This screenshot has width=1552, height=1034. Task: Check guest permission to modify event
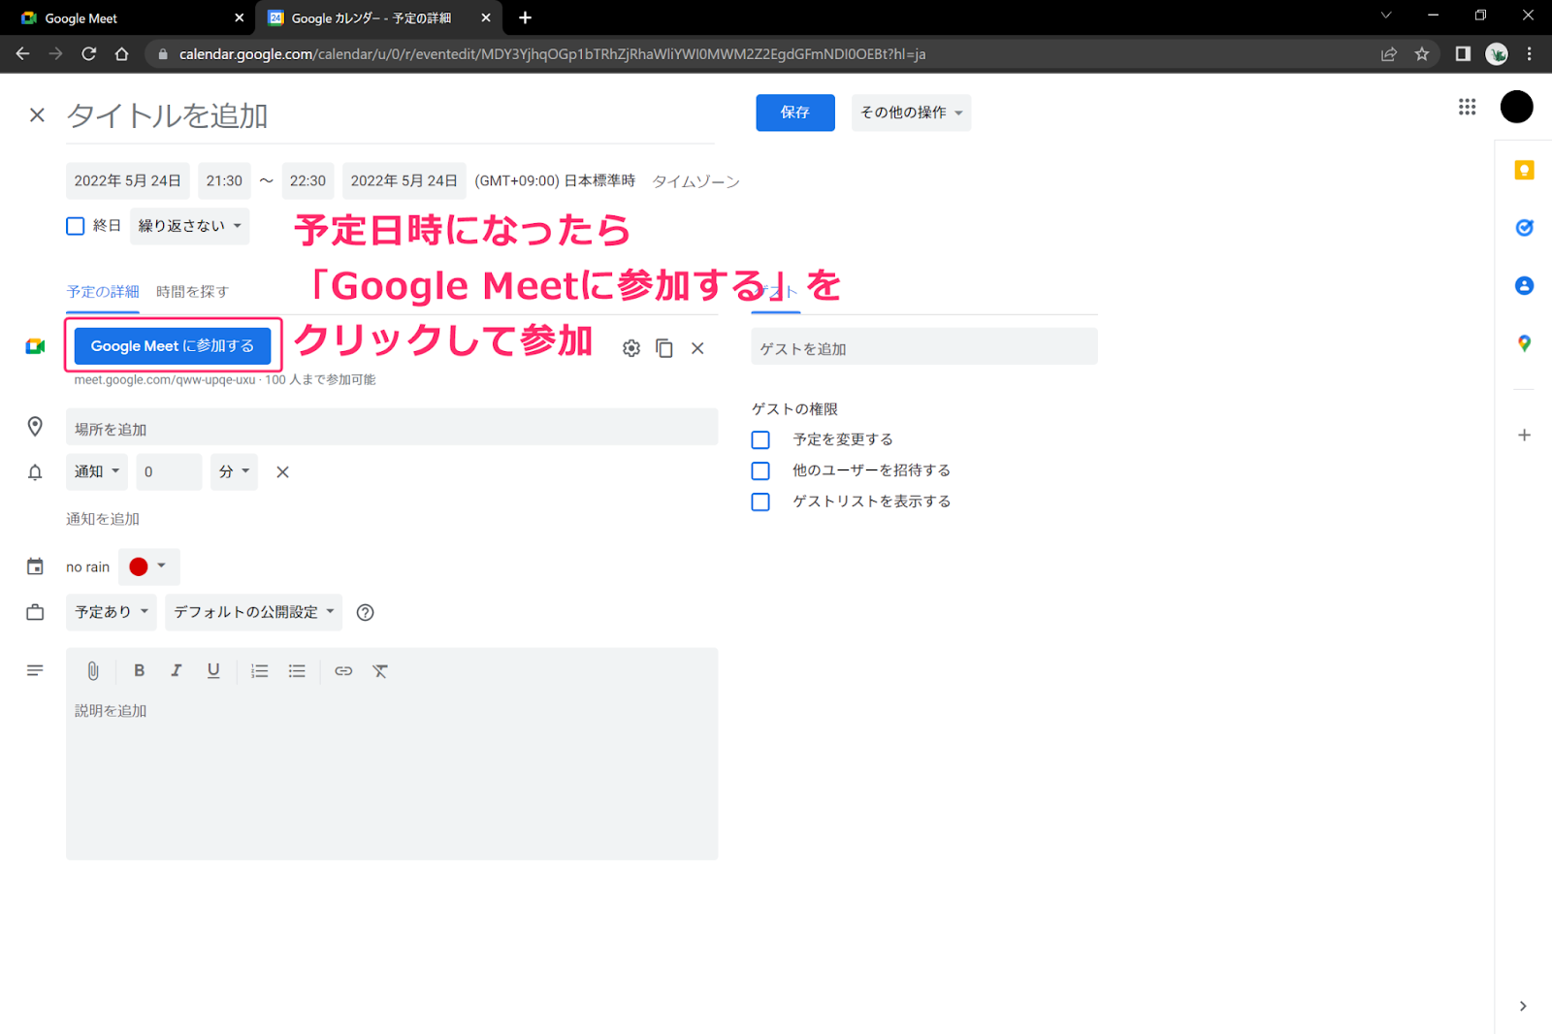coord(760,440)
